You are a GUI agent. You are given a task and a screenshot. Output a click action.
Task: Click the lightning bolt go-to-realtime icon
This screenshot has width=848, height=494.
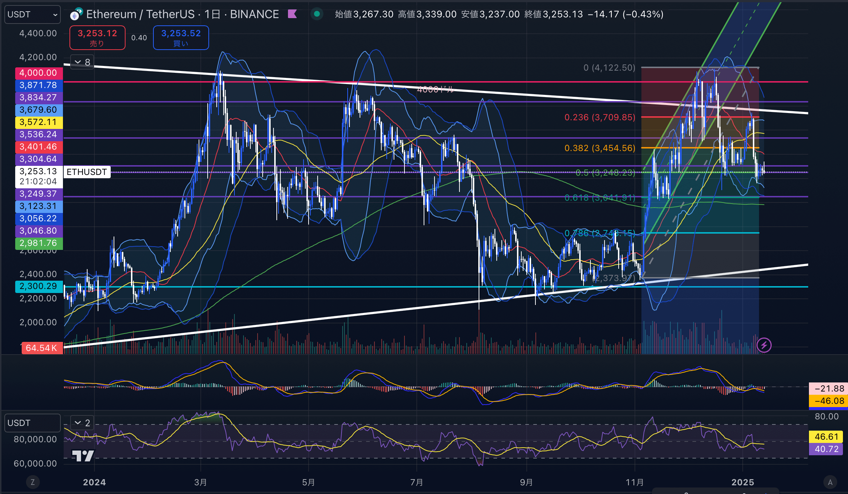click(x=764, y=345)
